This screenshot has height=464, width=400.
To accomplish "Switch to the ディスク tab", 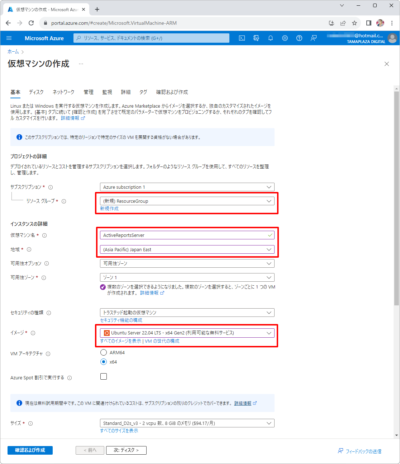I will click(36, 92).
